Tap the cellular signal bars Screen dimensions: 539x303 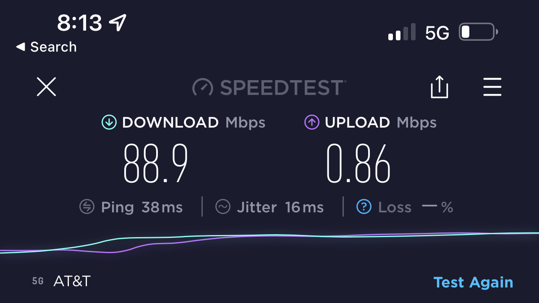402,32
